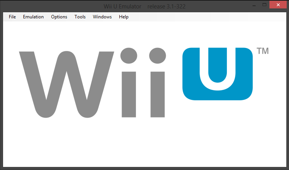Image resolution: width=289 pixels, height=170 pixels.
Task: Click the Help menu
Action: click(x=124, y=17)
